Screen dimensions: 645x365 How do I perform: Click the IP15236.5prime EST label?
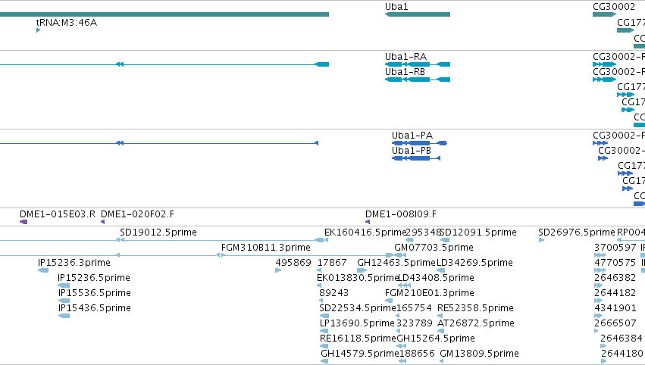(94, 278)
